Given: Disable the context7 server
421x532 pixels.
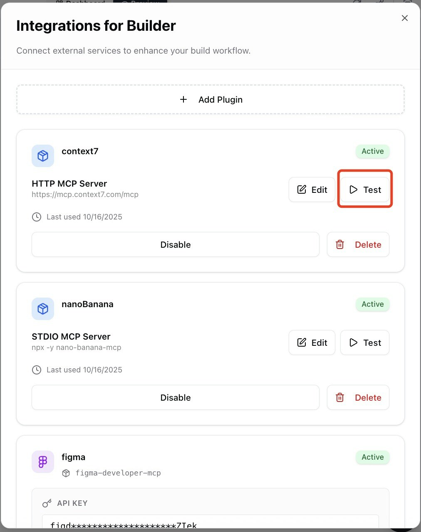Looking at the screenshot, I should tap(175, 244).
